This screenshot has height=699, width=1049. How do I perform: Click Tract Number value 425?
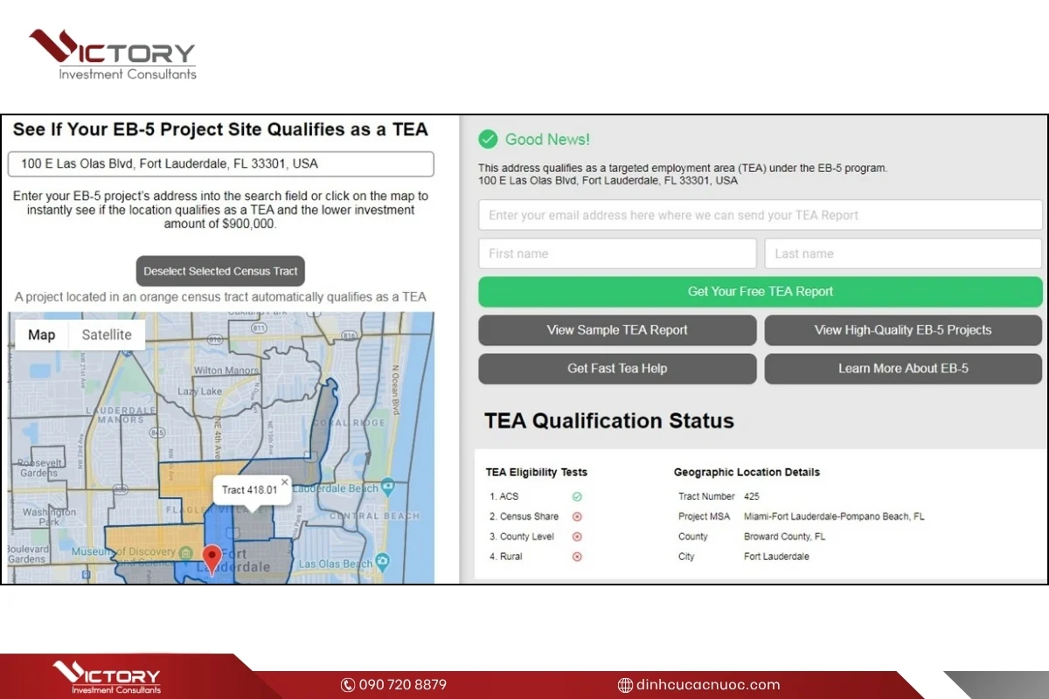[752, 496]
